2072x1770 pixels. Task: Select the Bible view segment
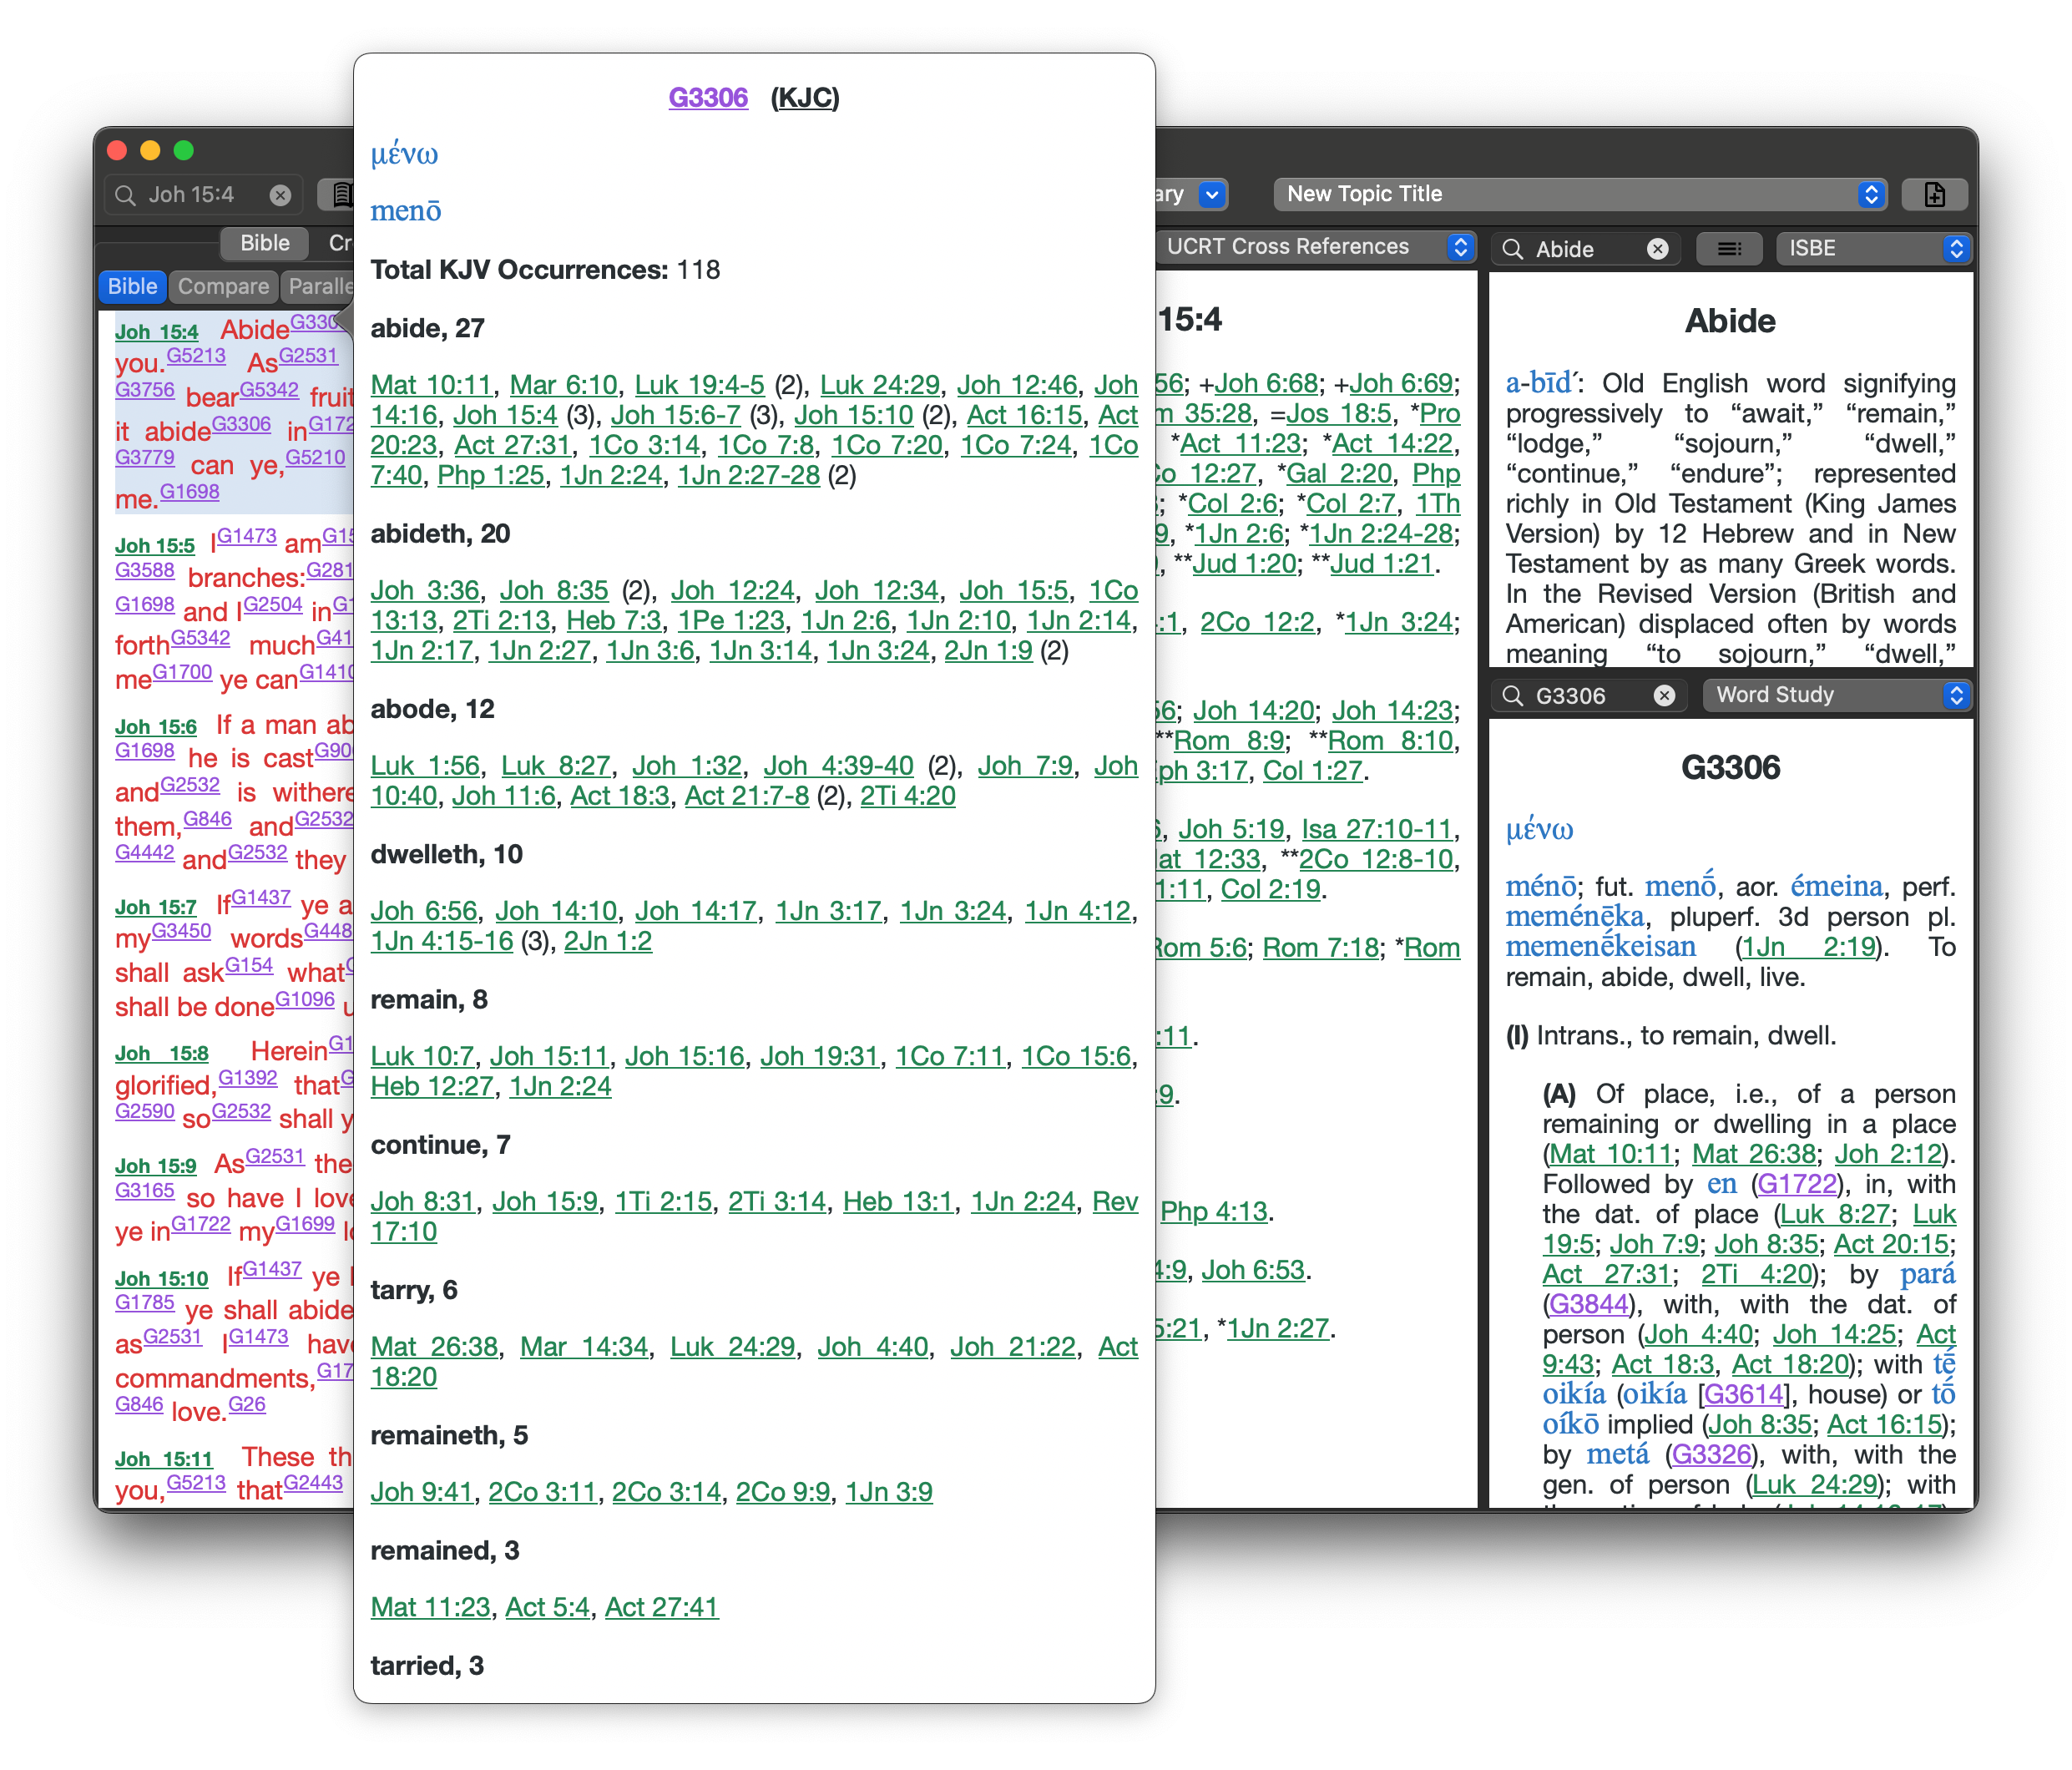[x=133, y=287]
